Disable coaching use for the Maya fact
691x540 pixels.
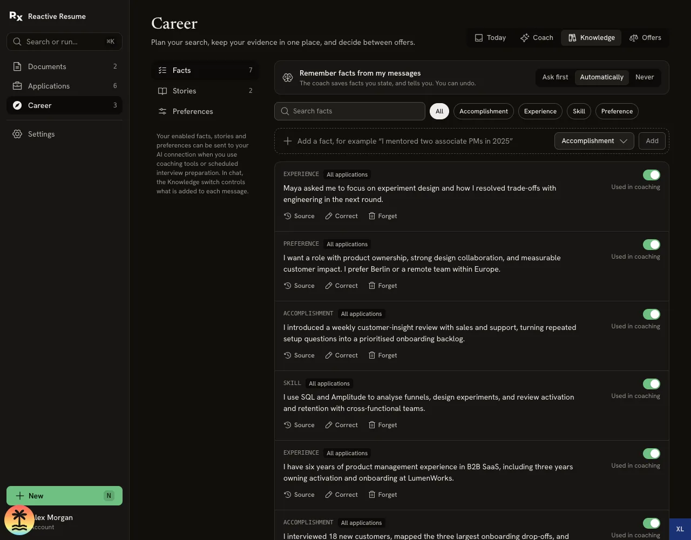652,175
